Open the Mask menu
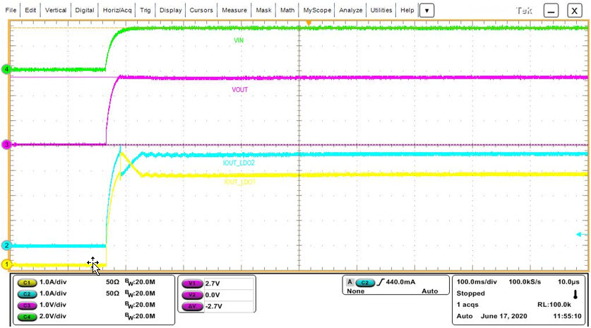591x328 pixels. (263, 10)
